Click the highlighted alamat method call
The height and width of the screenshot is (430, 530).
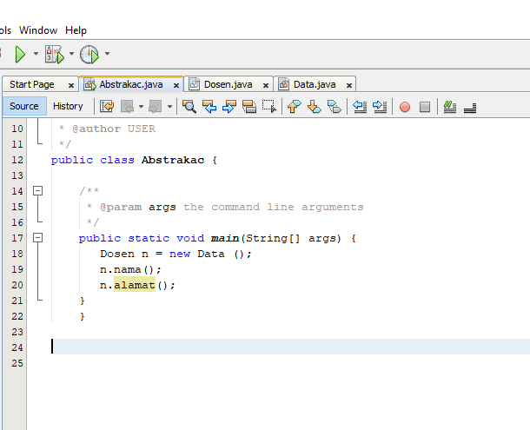pyautogui.click(x=134, y=284)
